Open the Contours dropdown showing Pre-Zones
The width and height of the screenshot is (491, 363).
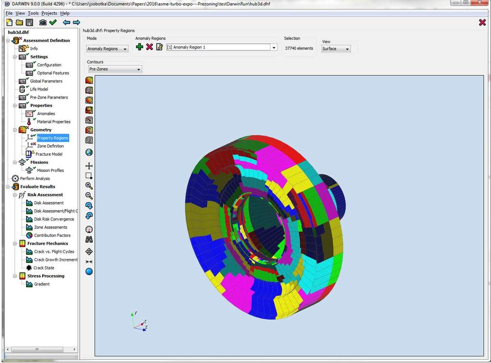click(x=114, y=70)
